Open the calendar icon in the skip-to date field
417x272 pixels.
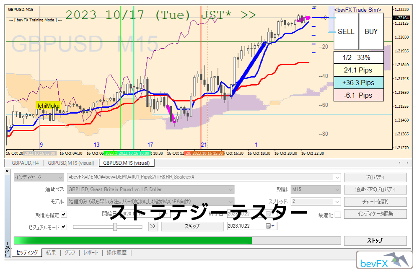[268, 226]
